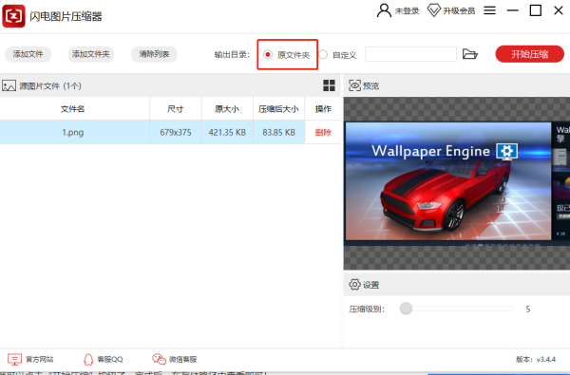Viewport: 570px width, 375px height.
Task: Click the 微信客服 WeChat icon
Action: tap(159, 360)
